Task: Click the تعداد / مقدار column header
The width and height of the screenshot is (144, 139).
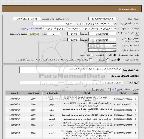Action: point(33,93)
